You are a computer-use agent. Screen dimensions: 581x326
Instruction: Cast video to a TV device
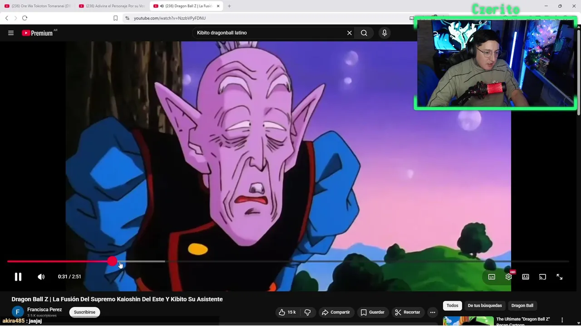click(x=542, y=277)
